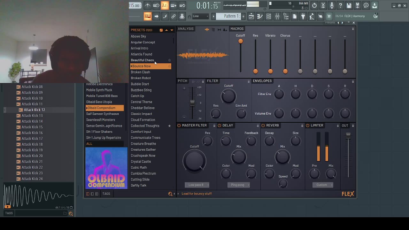Screen dimensions: 409x230
Task: Select the Broken Robot preset
Action: pos(141,78)
